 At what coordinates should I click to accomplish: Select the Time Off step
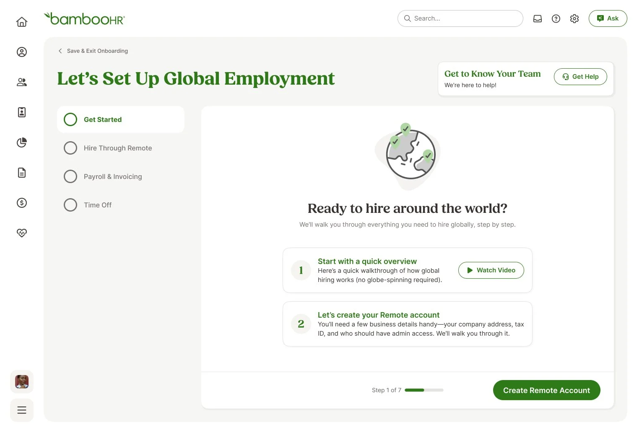(x=121, y=205)
